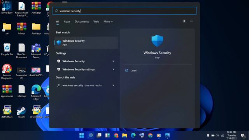Click the search text box

124,11
